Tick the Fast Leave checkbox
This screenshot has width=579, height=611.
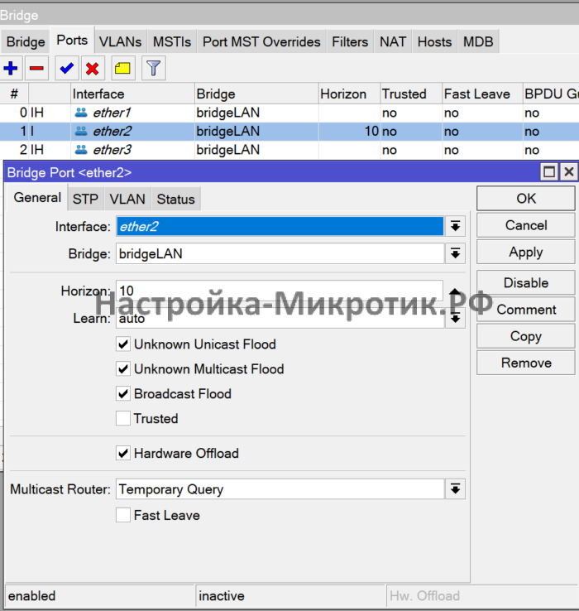click(123, 516)
